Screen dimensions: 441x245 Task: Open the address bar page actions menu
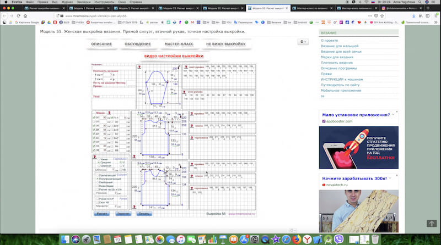(x=369, y=16)
